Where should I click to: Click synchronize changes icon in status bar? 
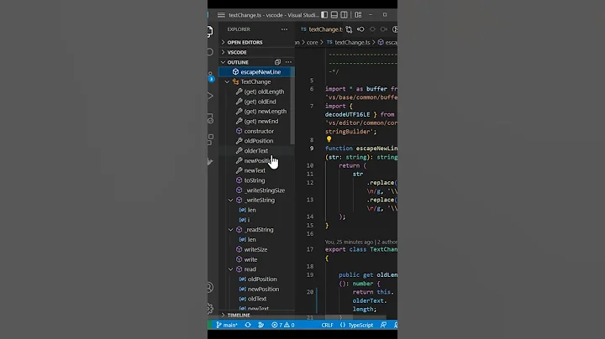click(248, 325)
